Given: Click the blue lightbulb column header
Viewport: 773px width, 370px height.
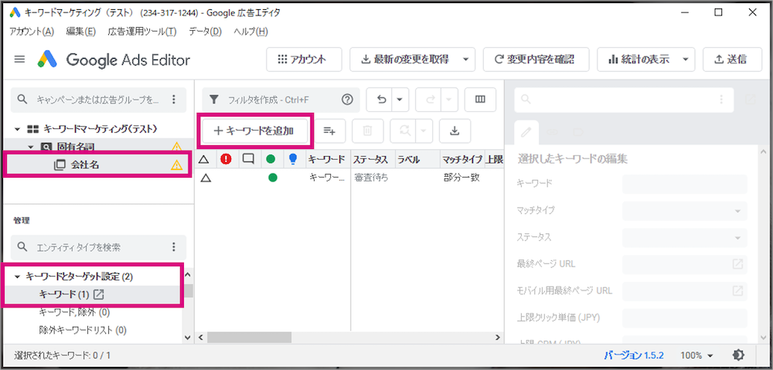Looking at the screenshot, I should pyautogui.click(x=293, y=159).
